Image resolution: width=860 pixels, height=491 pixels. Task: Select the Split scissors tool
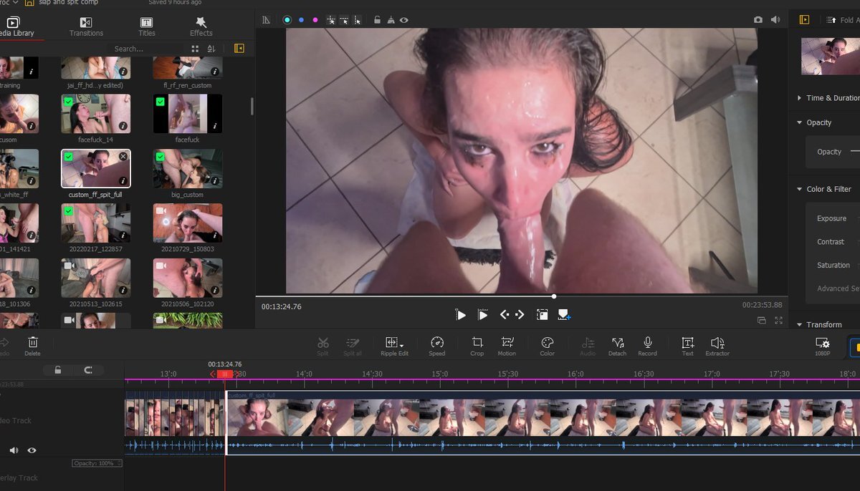(x=322, y=344)
